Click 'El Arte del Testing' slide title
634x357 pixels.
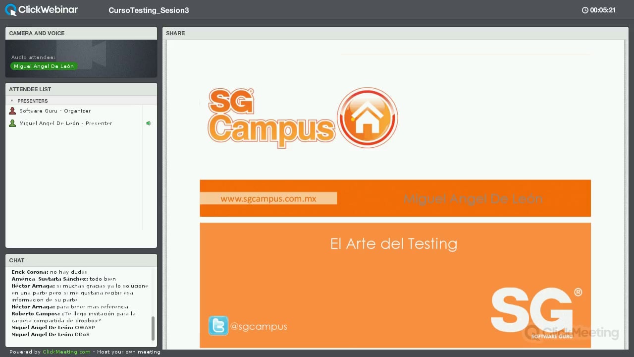pos(394,244)
